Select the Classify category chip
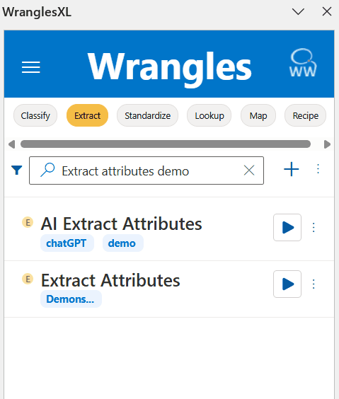This screenshot has height=399, width=339. coord(35,115)
